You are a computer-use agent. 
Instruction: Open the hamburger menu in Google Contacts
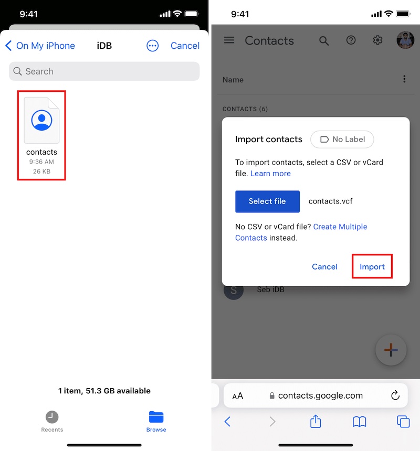229,40
